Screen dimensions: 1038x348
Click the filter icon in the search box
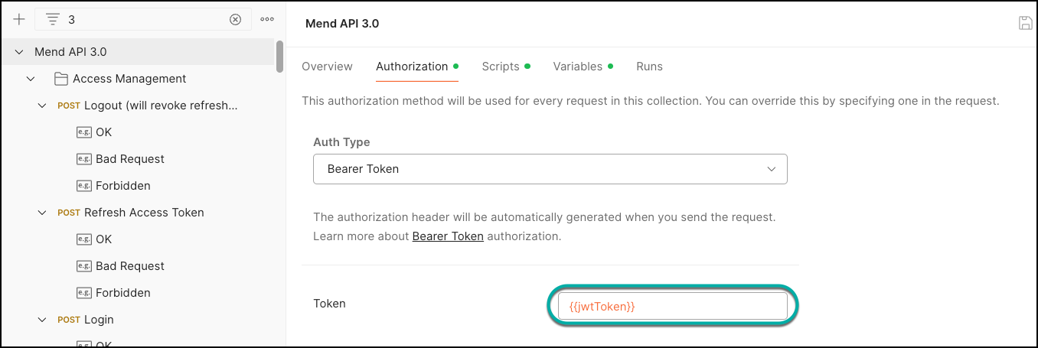[52, 19]
